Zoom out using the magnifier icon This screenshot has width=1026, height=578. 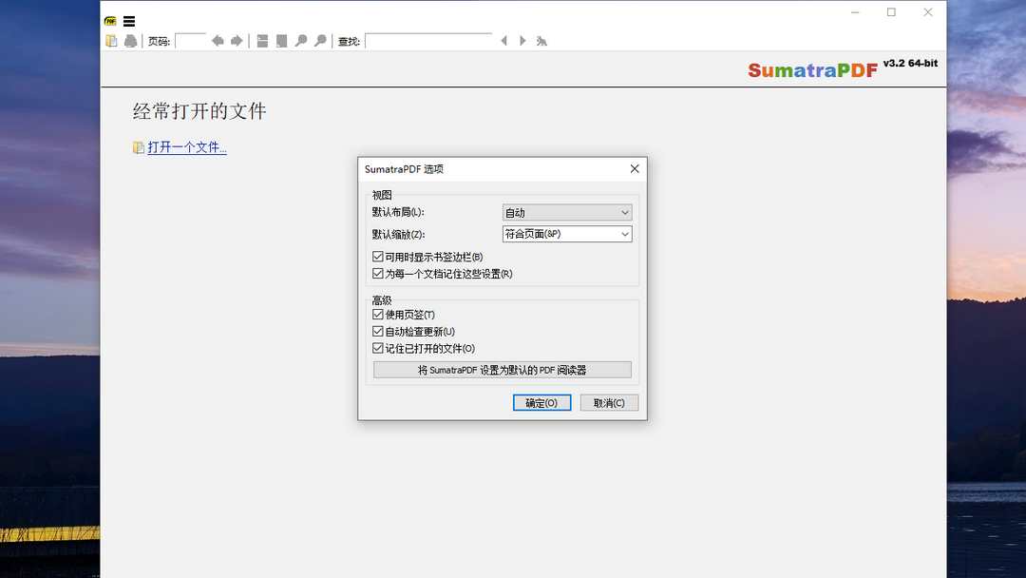[x=301, y=40]
